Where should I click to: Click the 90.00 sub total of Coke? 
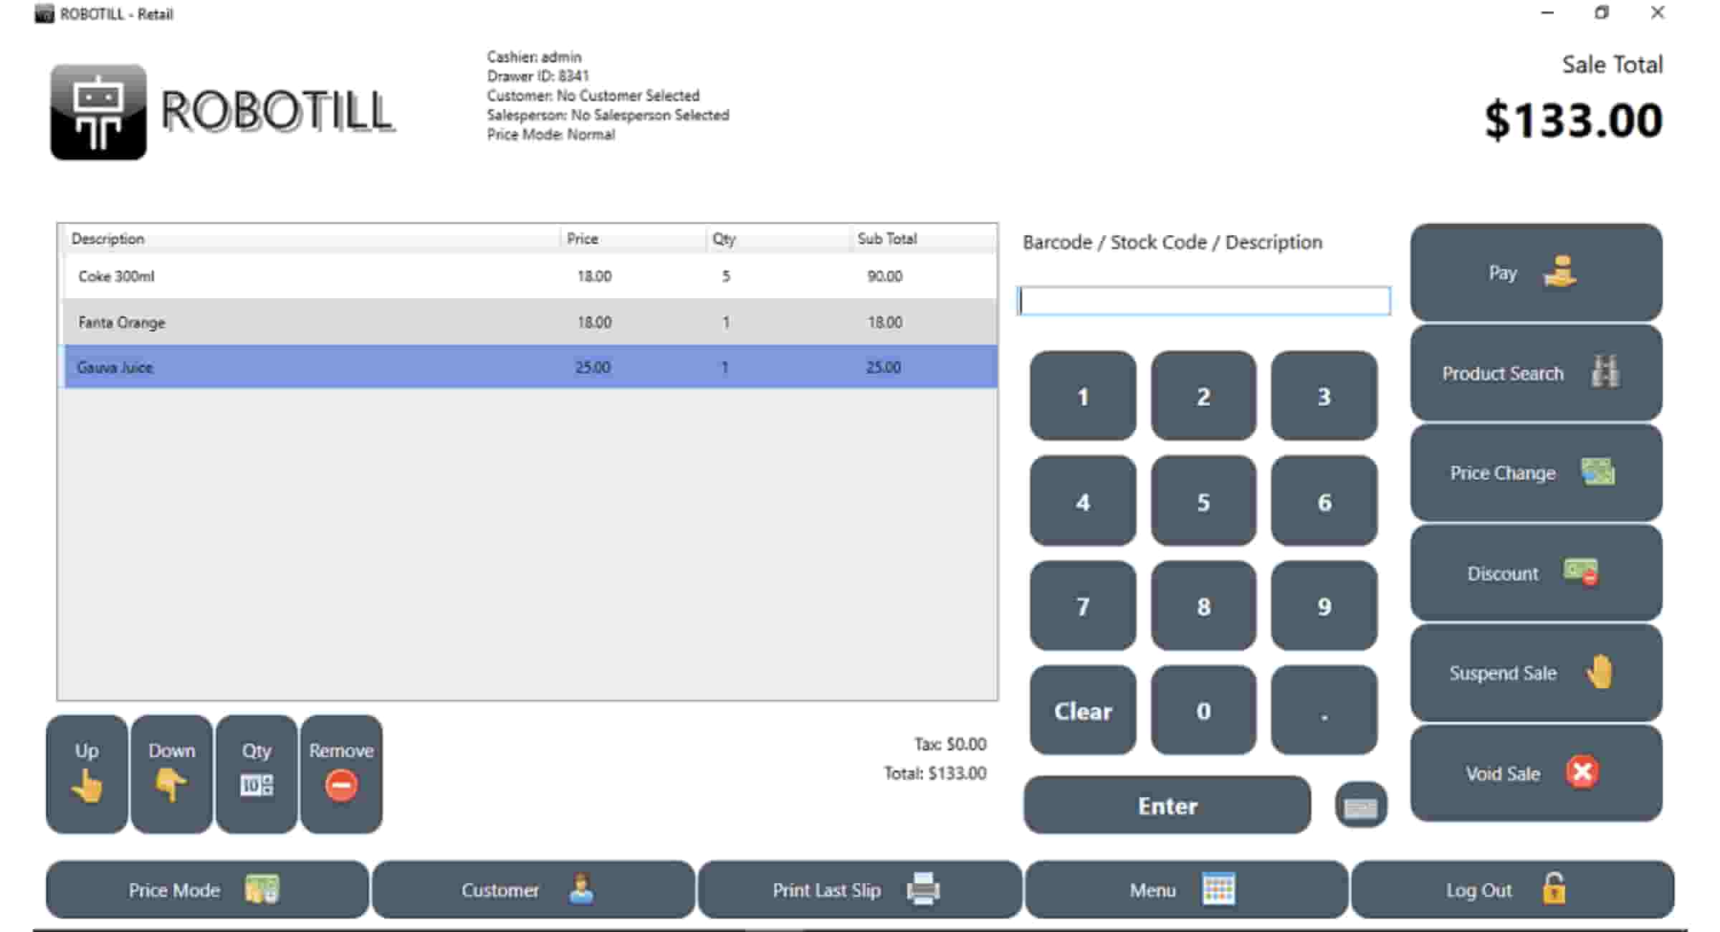tap(884, 276)
